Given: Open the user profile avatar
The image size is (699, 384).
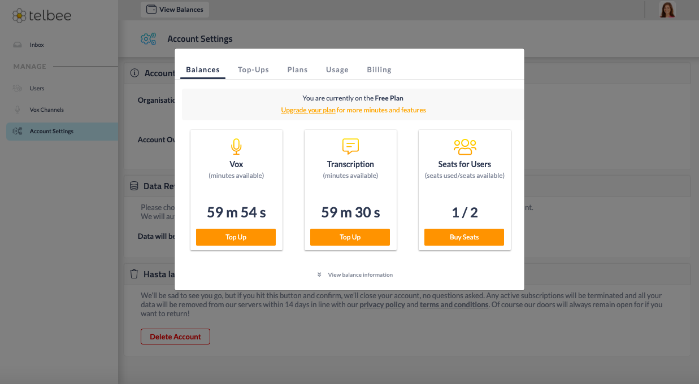Looking at the screenshot, I should [667, 10].
